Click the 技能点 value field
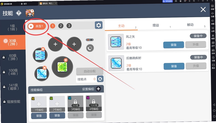This screenshot has width=216, height=123. tap(86, 79)
